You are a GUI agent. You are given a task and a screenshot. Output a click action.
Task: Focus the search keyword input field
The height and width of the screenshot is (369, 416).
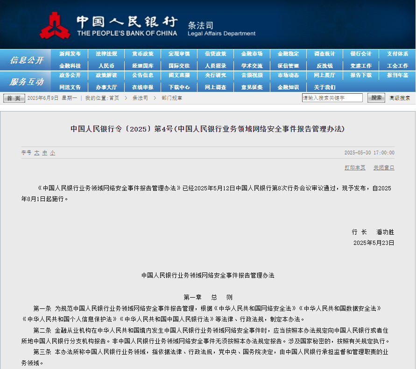(x=332, y=98)
